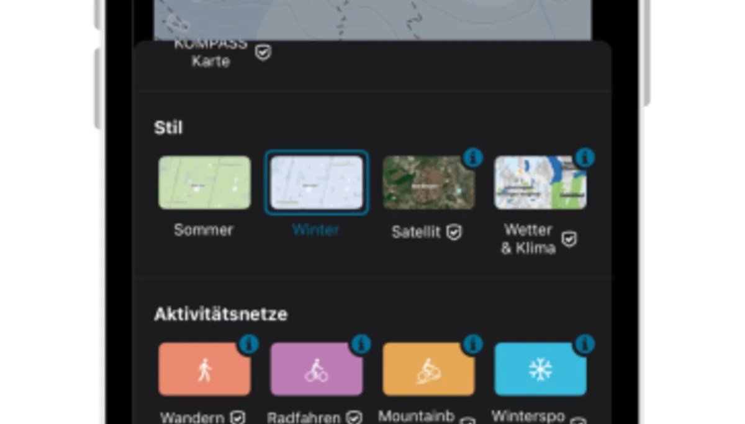Enable the blue Wintersport snowflake tile
The image size is (745, 424).
coord(540,369)
